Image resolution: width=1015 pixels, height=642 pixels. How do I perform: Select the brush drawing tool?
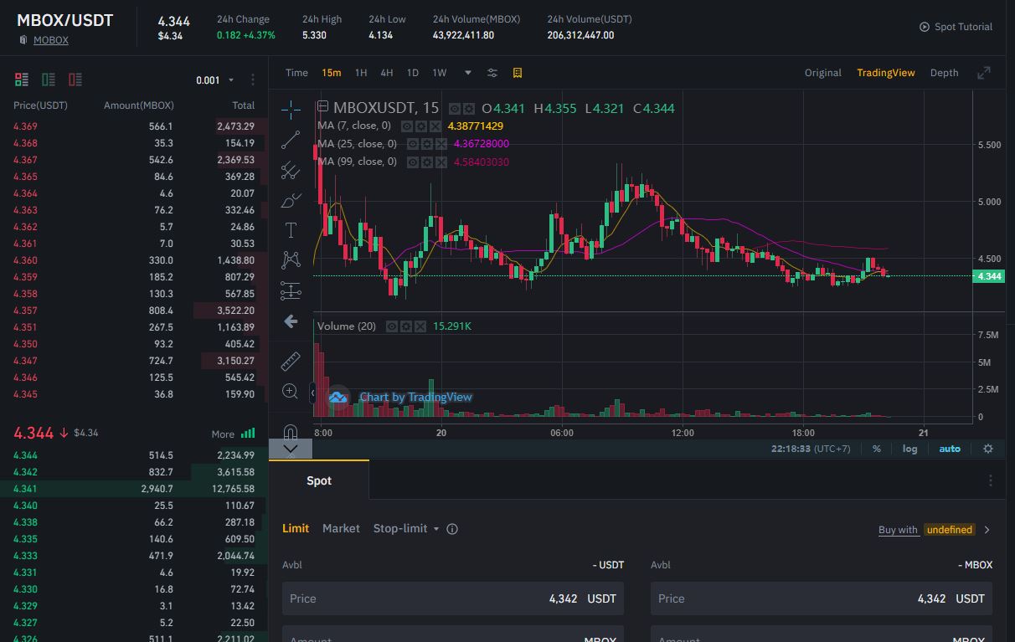point(291,200)
